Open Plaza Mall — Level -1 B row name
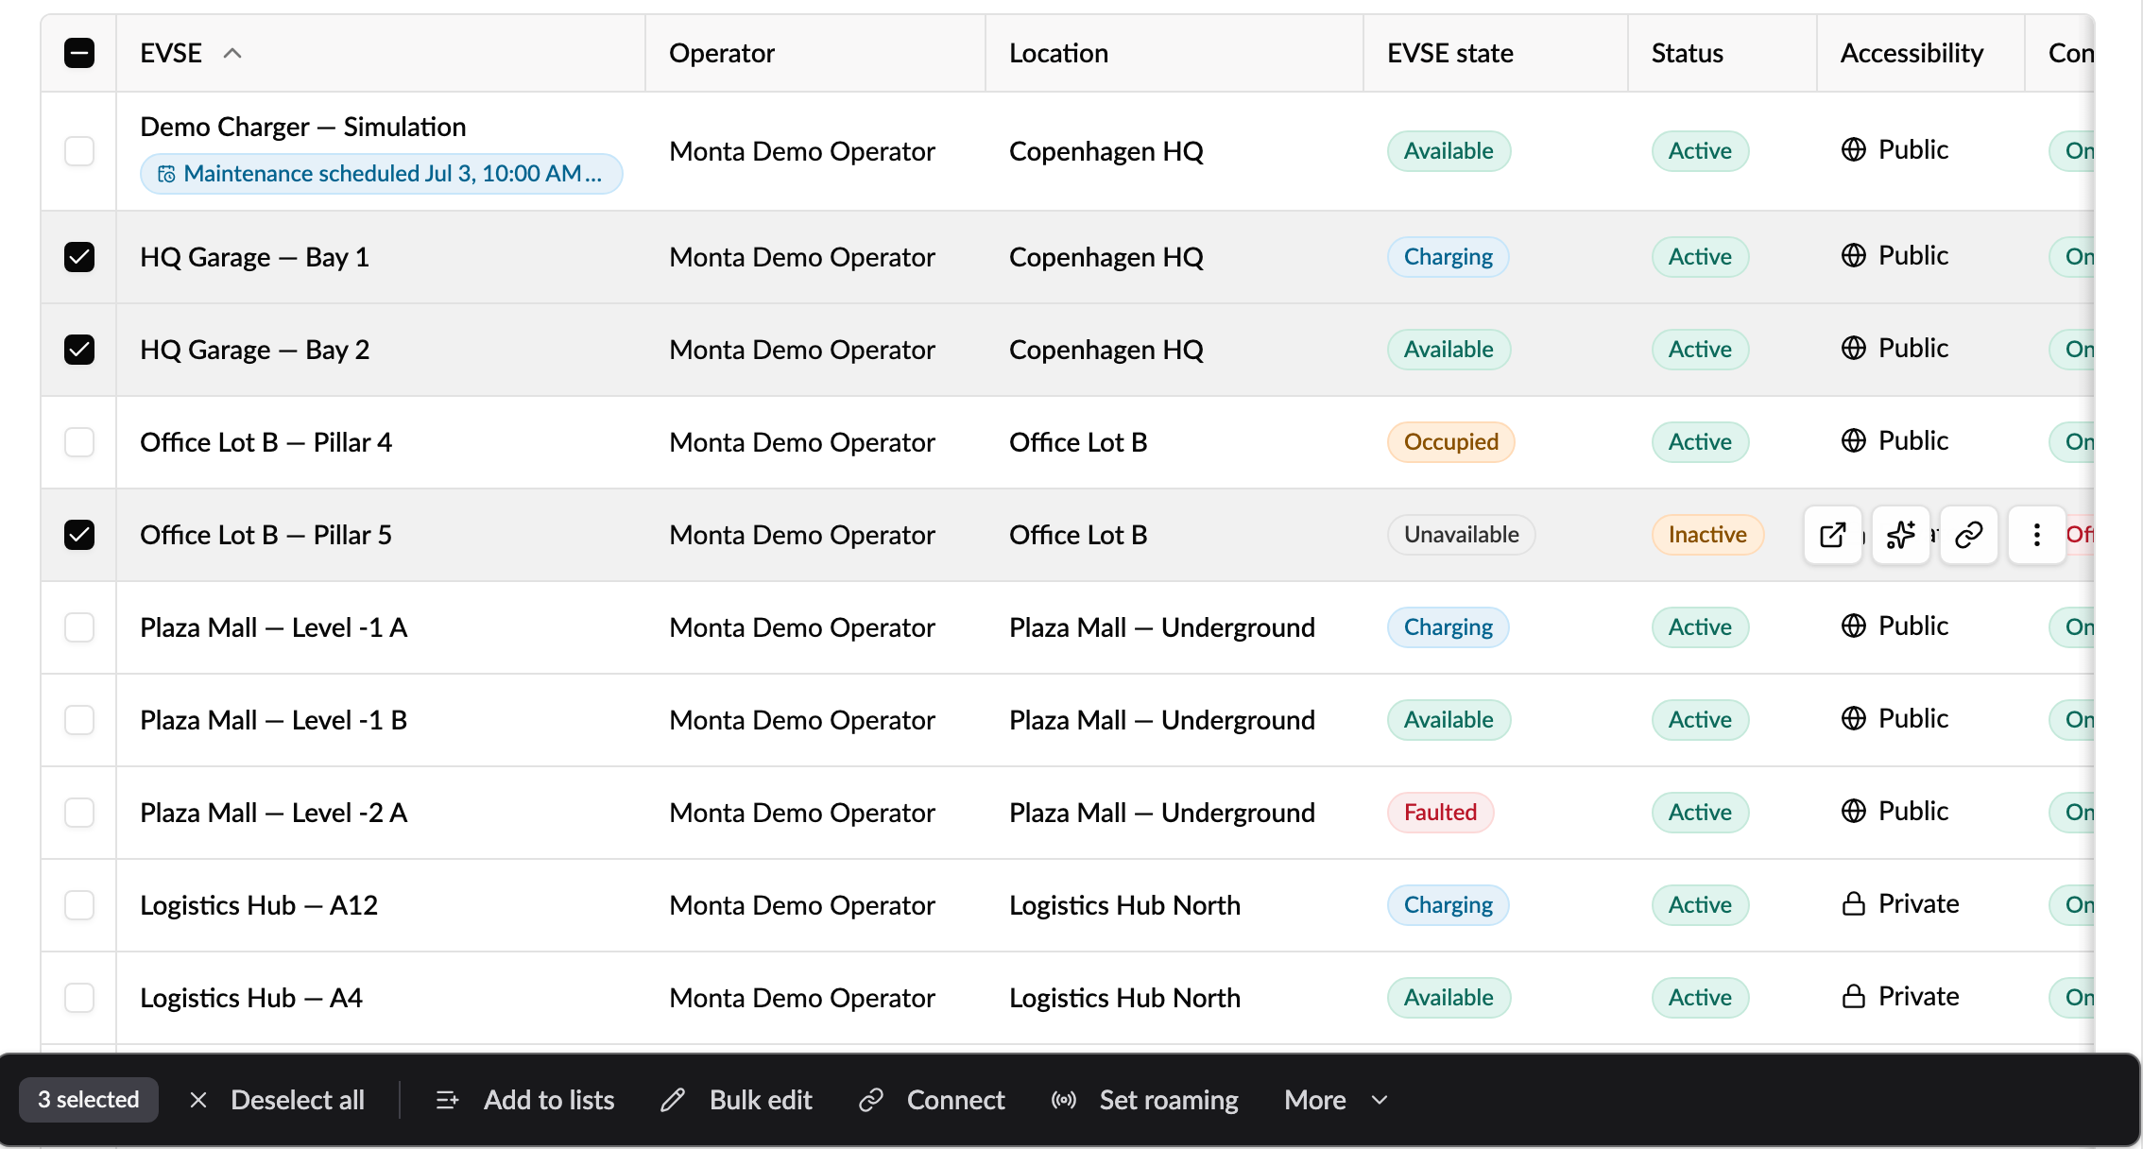Viewport: 2143px width, 1149px height. 274,720
